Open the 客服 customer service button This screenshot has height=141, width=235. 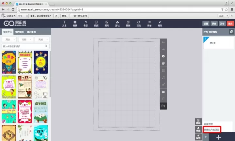[198, 129]
